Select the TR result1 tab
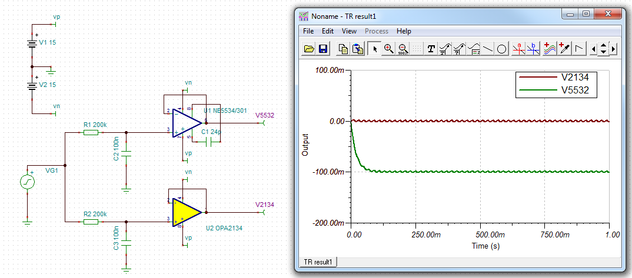 pyautogui.click(x=318, y=262)
